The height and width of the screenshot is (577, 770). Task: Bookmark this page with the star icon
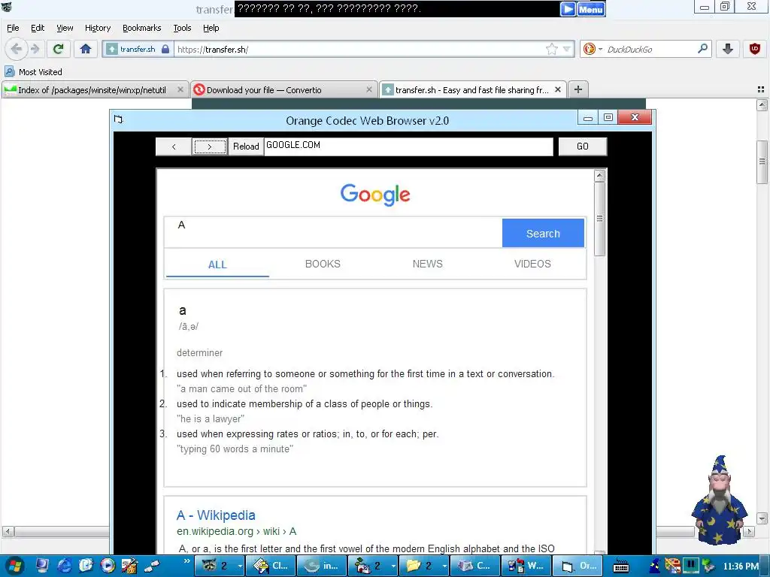click(551, 49)
